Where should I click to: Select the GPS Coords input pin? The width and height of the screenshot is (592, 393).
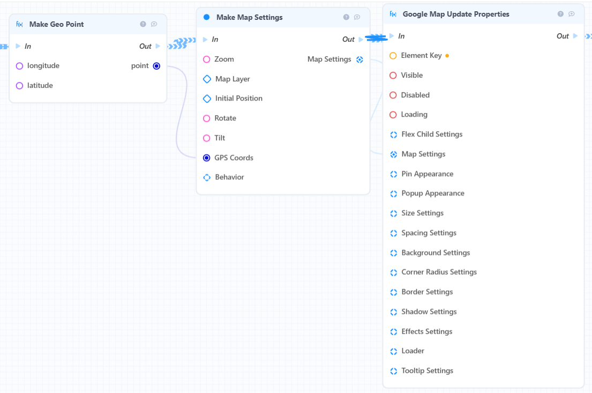206,157
